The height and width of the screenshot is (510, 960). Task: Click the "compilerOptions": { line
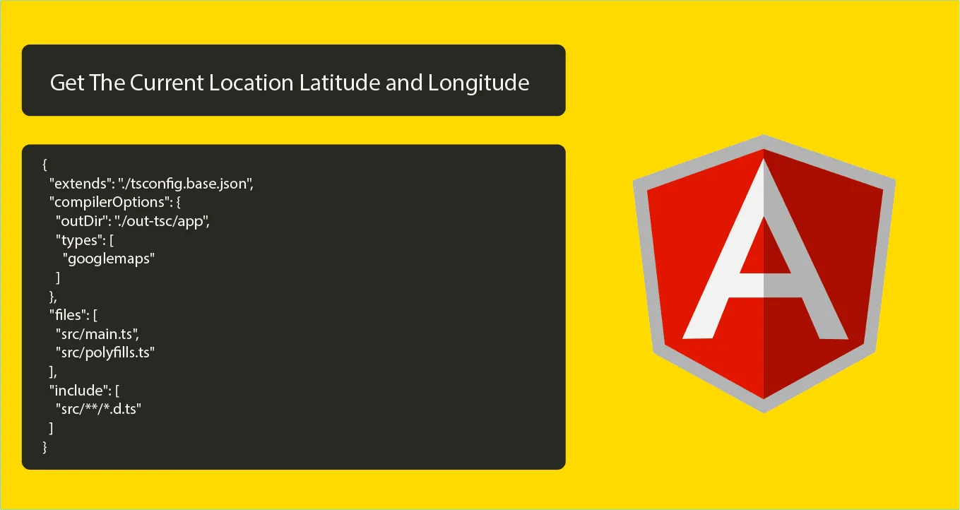tap(117, 203)
